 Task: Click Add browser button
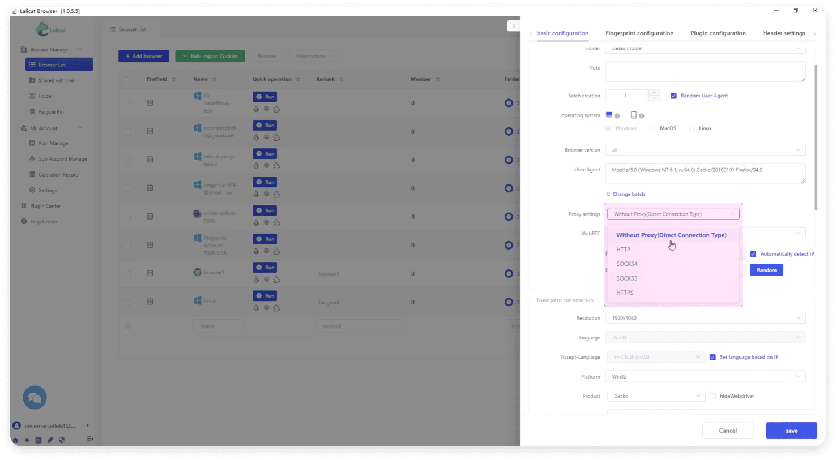coord(143,56)
